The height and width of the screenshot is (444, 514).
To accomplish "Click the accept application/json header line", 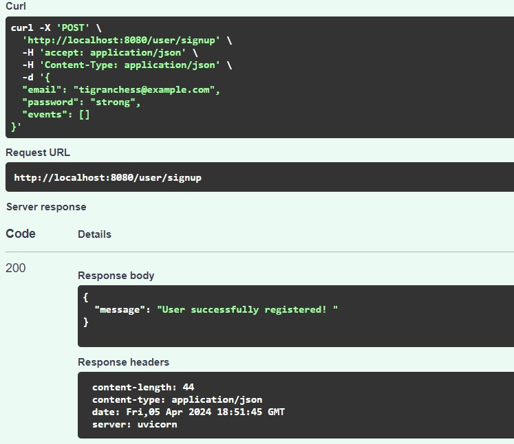I will [x=110, y=53].
